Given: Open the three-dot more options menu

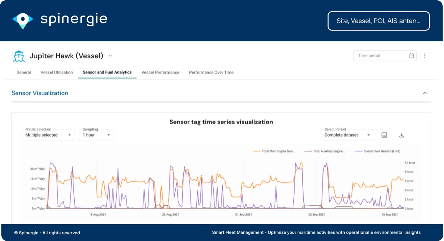Looking at the screenshot, I should coord(425,56).
